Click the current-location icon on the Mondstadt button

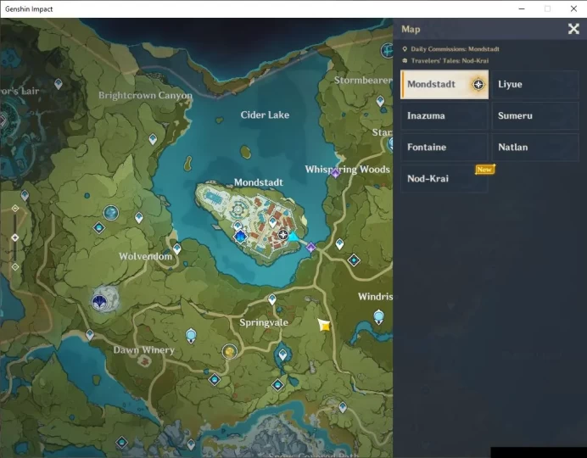click(478, 85)
